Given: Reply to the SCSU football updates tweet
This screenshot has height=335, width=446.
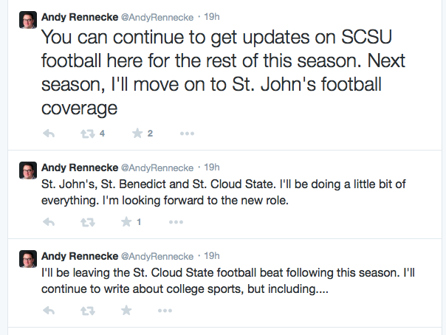Looking at the screenshot, I should (x=49, y=134).
